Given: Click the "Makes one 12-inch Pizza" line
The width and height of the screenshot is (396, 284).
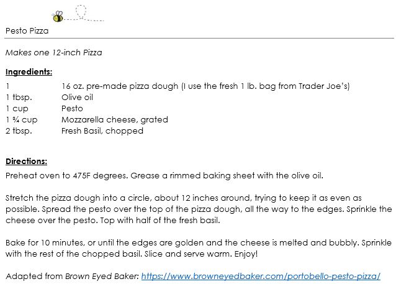Looking at the screenshot, I should coord(53,53).
